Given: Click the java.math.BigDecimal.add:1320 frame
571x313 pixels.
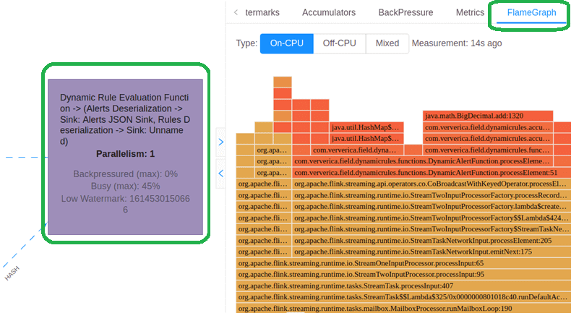Looking at the screenshot, I should pos(488,116).
